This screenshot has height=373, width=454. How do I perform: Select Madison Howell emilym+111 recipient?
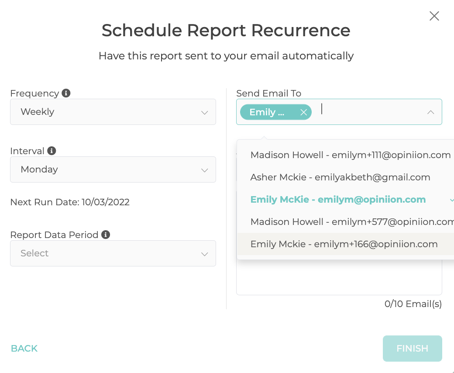coord(346,155)
